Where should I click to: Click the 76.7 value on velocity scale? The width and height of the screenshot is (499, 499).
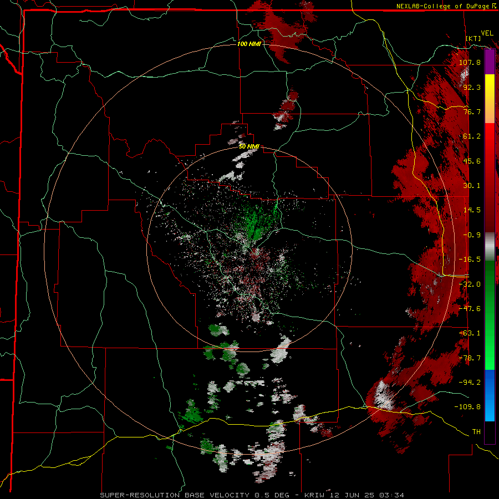472,111
